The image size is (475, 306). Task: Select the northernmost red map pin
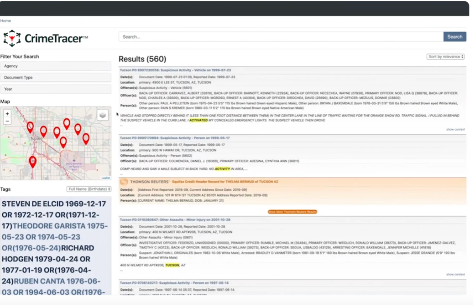pyautogui.click(x=67, y=124)
